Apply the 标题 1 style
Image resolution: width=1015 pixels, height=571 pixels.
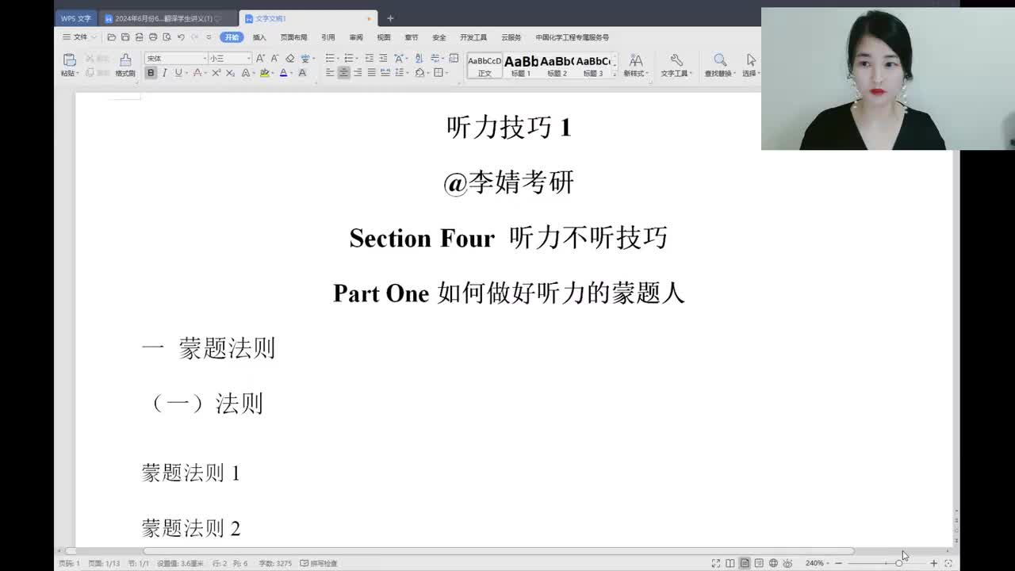[x=521, y=65]
